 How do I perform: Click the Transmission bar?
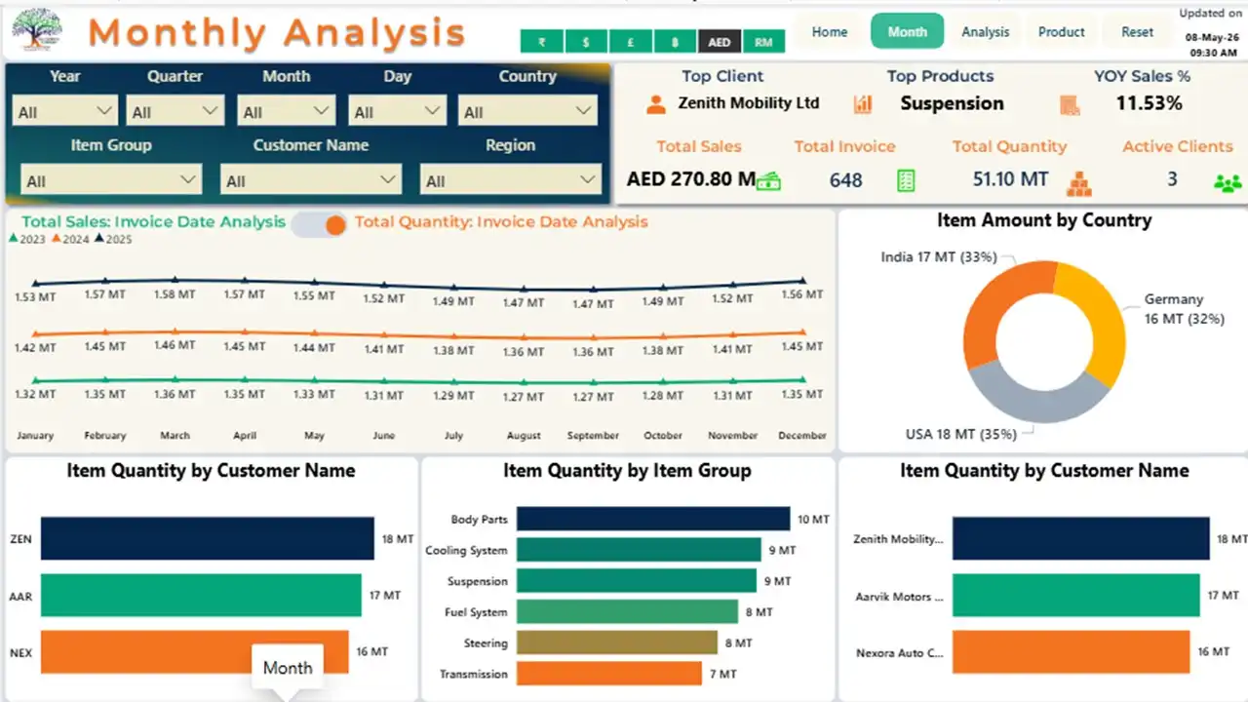[x=609, y=674]
